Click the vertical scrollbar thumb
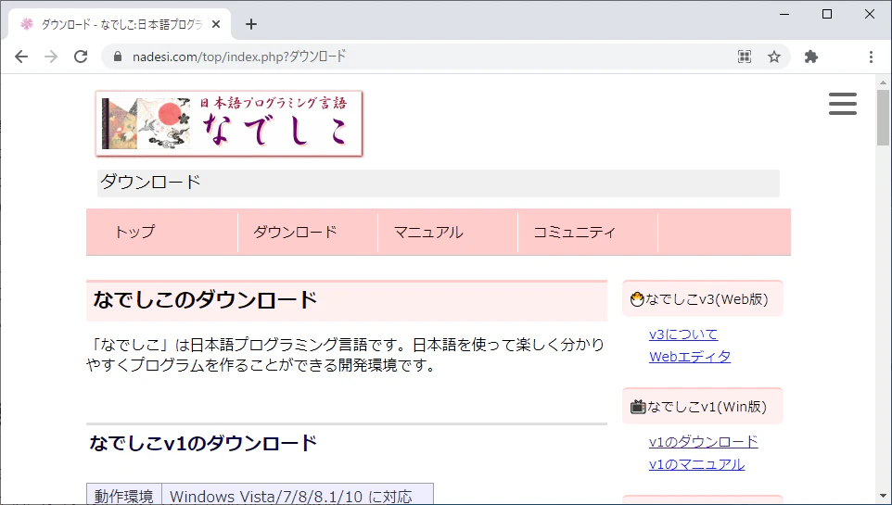892x505 pixels. pyautogui.click(x=883, y=118)
